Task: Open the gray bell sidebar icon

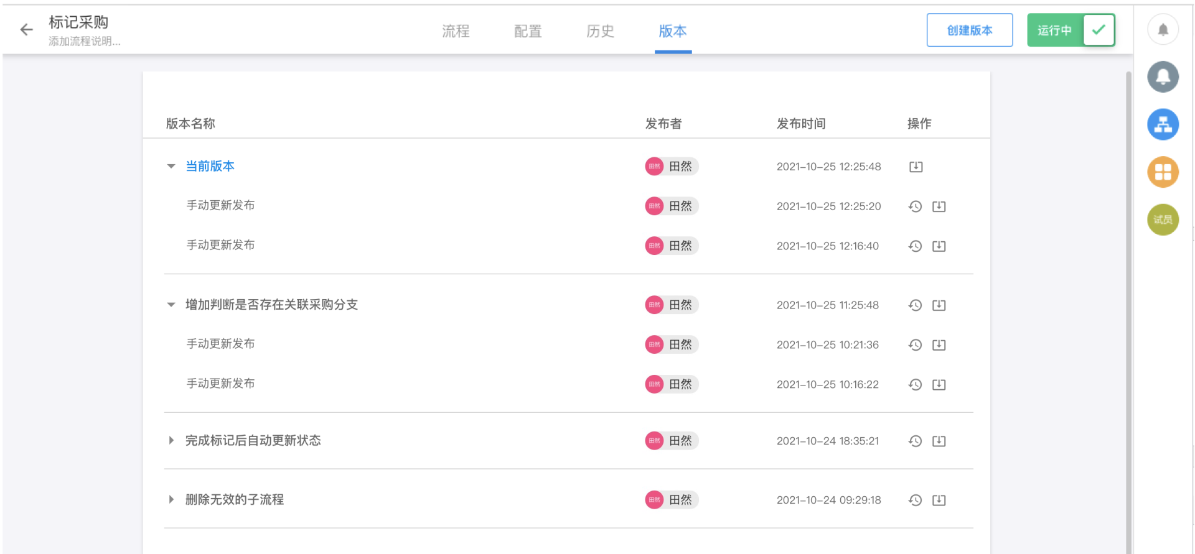Action: tap(1163, 76)
